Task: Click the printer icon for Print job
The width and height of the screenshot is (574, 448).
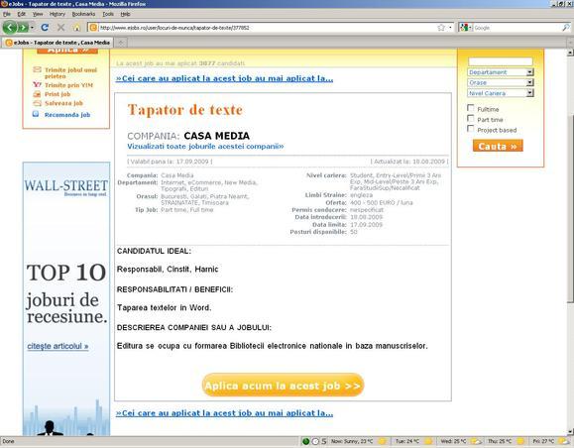Action: 37,94
